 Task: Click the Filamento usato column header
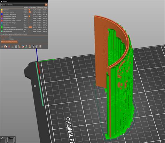(42, 7)
